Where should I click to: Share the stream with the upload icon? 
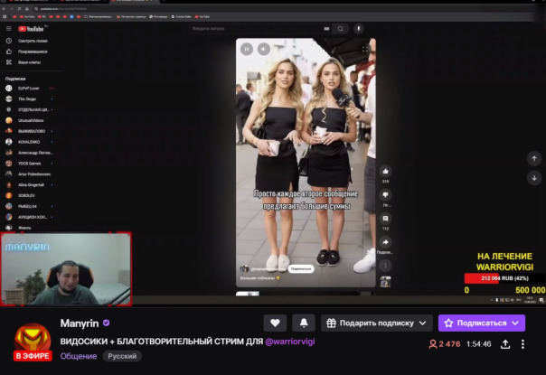click(504, 344)
